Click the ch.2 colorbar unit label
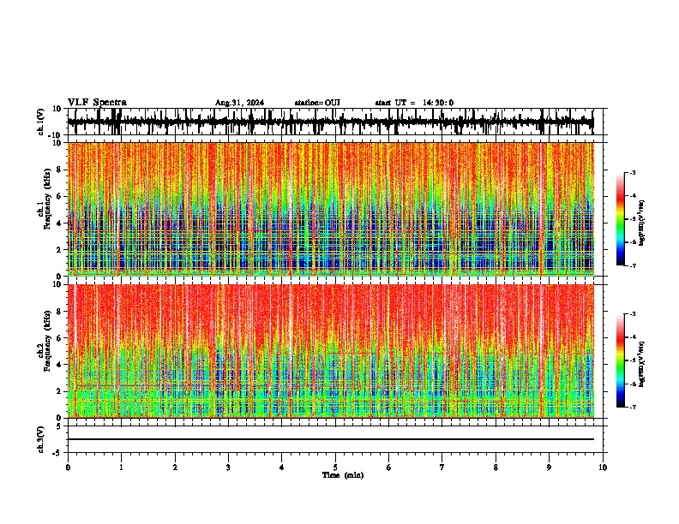679x524 pixels. coord(642,364)
